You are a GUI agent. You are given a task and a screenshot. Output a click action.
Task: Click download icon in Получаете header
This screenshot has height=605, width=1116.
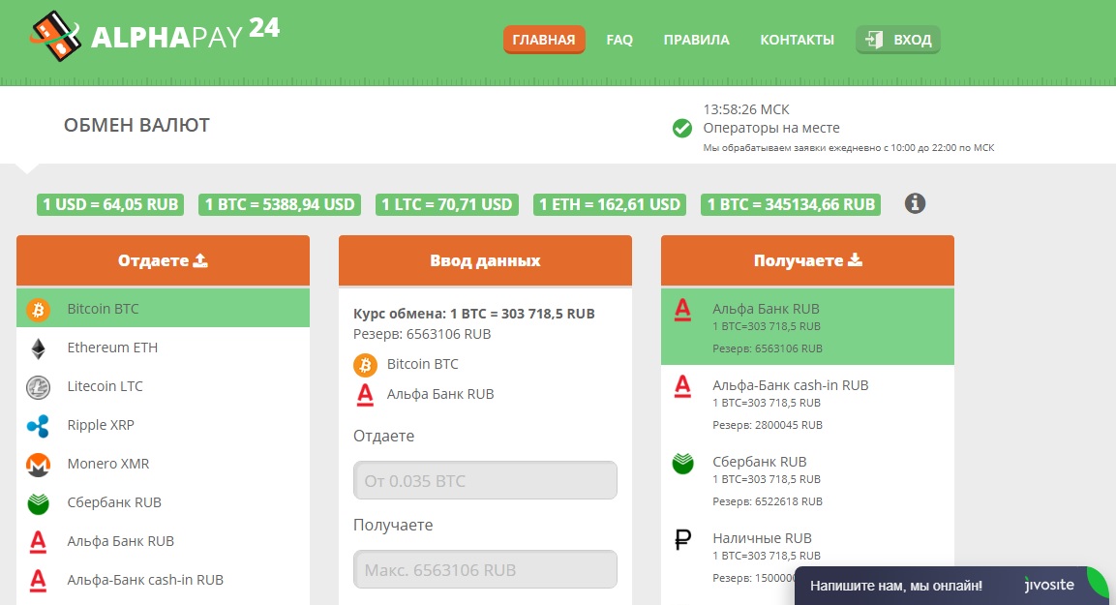(856, 259)
